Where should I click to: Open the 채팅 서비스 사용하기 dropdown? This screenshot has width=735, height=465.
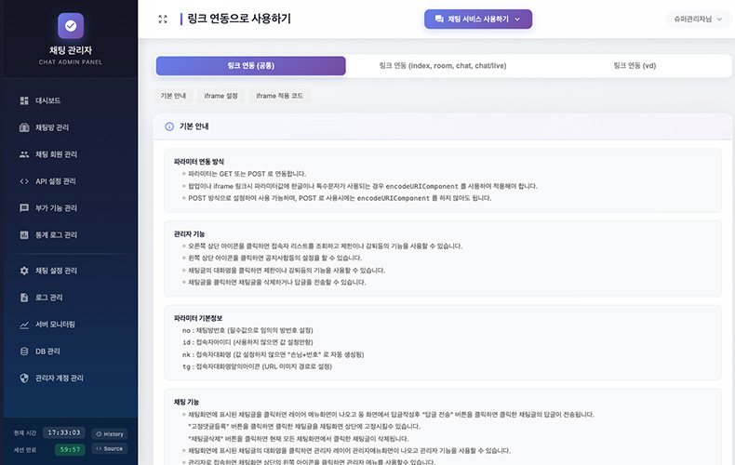[478, 20]
